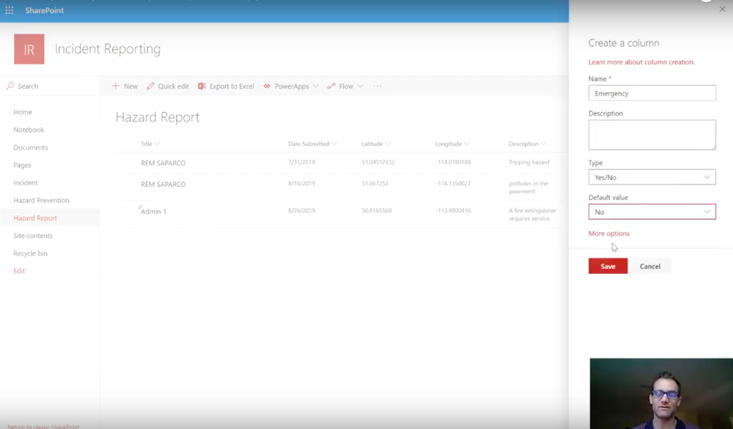Click the fire extinguisher requires service description
This screenshot has width=733, height=429.
[x=533, y=214]
